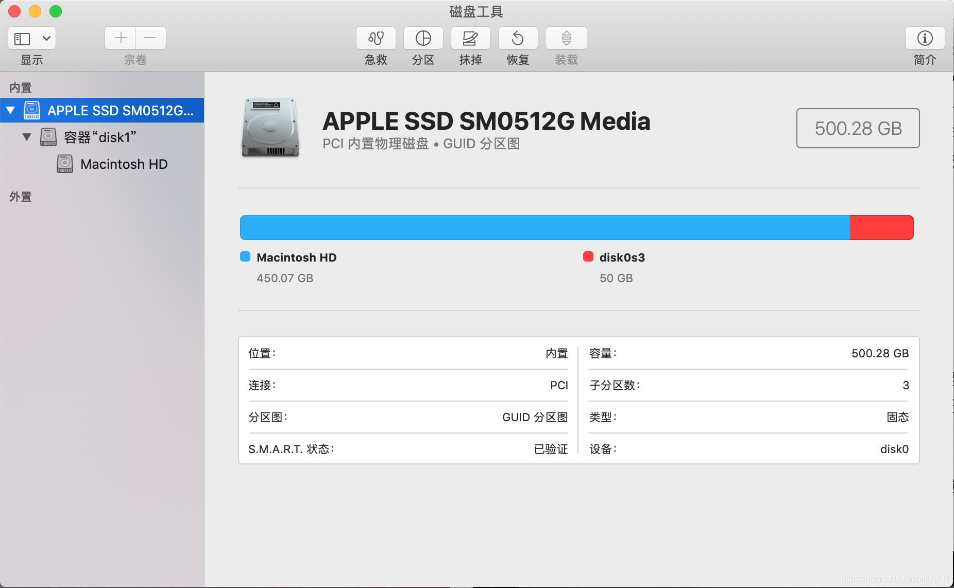
Task: Open the Partition (分区) tool
Action: [423, 38]
